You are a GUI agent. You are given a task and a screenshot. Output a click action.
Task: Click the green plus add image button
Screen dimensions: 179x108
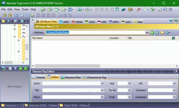click(21, 68)
